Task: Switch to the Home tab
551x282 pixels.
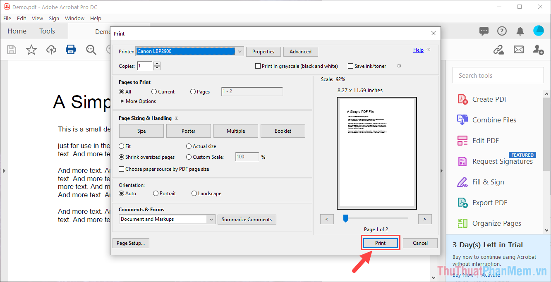Action: coord(17,31)
